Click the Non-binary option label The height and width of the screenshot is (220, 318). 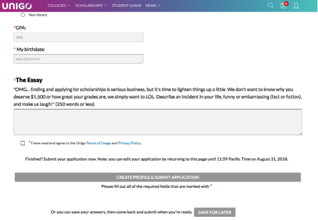[39, 15]
